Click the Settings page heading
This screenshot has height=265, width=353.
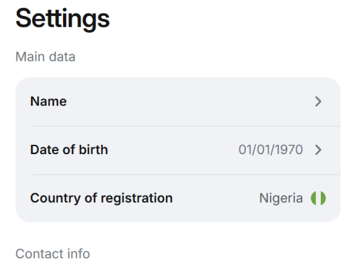click(63, 19)
